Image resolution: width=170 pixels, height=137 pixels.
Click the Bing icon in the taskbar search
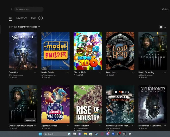pos(69,134)
